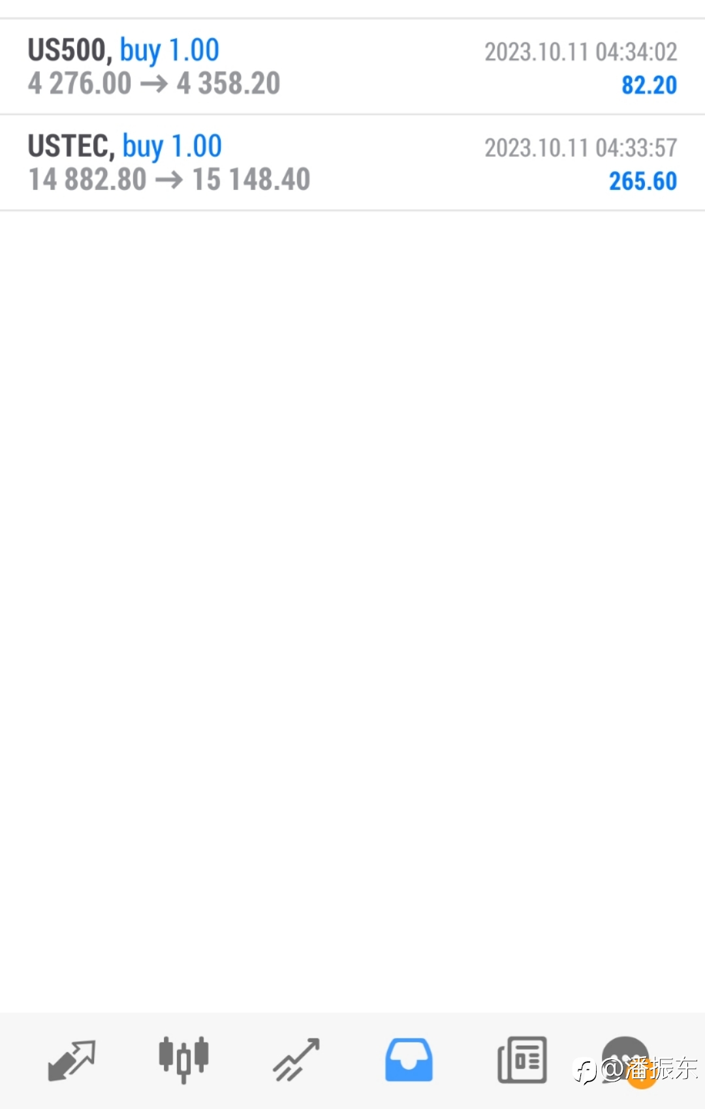705x1109 pixels.
Task: Tap the USTEC symbol name
Action: click(x=69, y=146)
